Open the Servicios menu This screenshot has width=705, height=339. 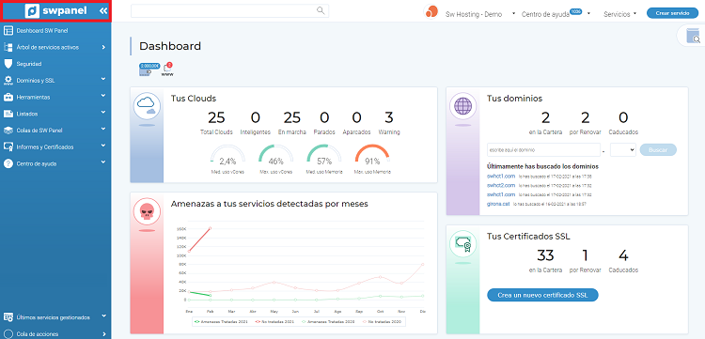click(620, 14)
